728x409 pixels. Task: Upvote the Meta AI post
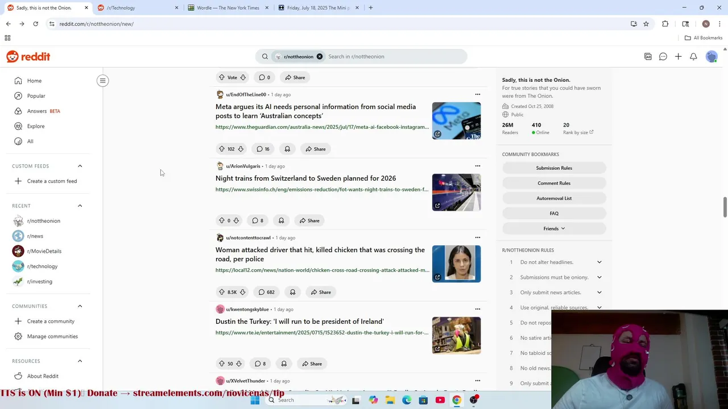pyautogui.click(x=222, y=149)
